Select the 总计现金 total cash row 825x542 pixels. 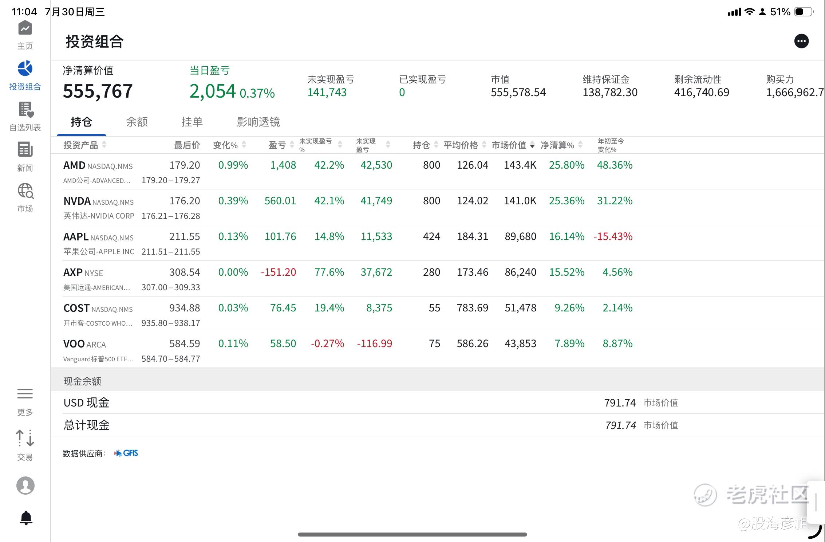(438, 425)
